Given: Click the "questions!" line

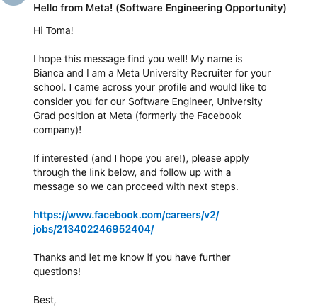Looking at the screenshot, I should pyautogui.click(x=57, y=272).
